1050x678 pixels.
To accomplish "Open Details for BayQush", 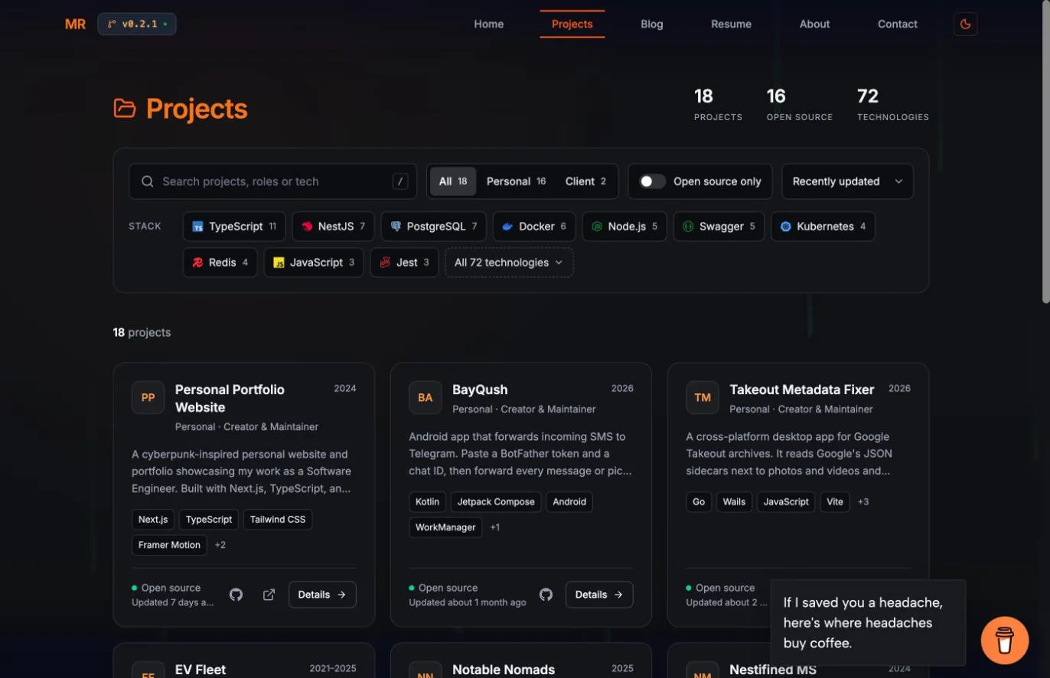I will (x=599, y=595).
